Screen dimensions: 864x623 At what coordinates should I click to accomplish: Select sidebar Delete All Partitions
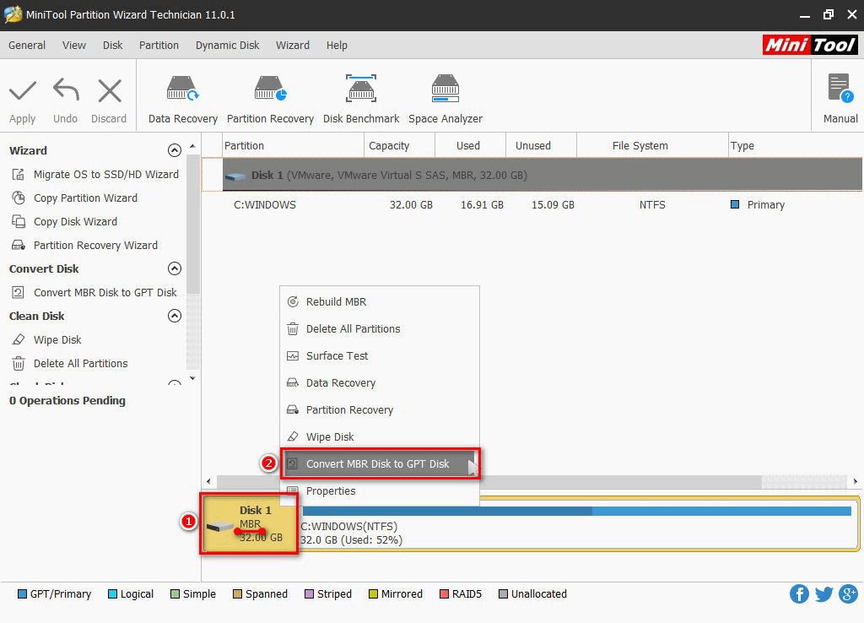click(x=69, y=364)
